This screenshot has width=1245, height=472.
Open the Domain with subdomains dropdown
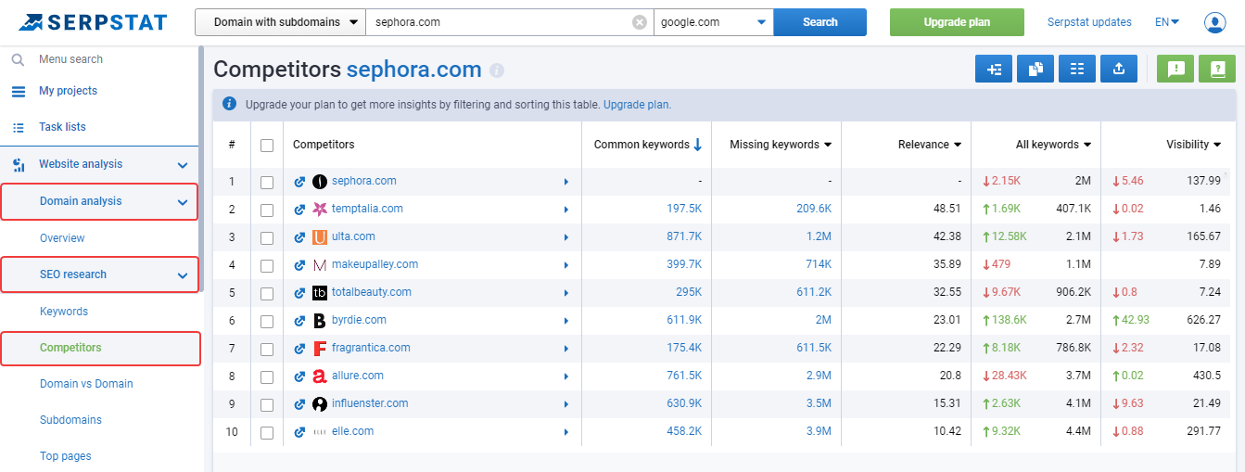pos(280,22)
